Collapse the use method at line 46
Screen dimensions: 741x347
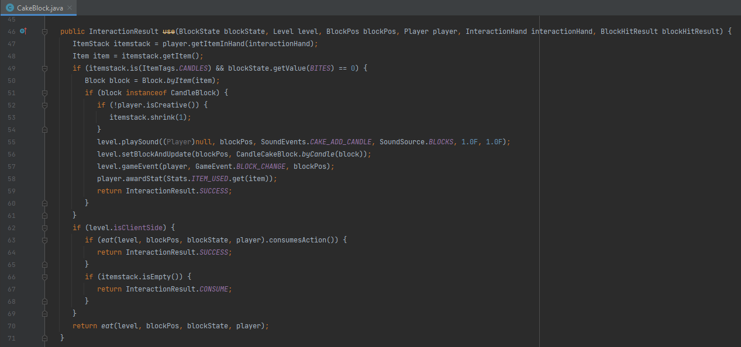[x=44, y=32]
